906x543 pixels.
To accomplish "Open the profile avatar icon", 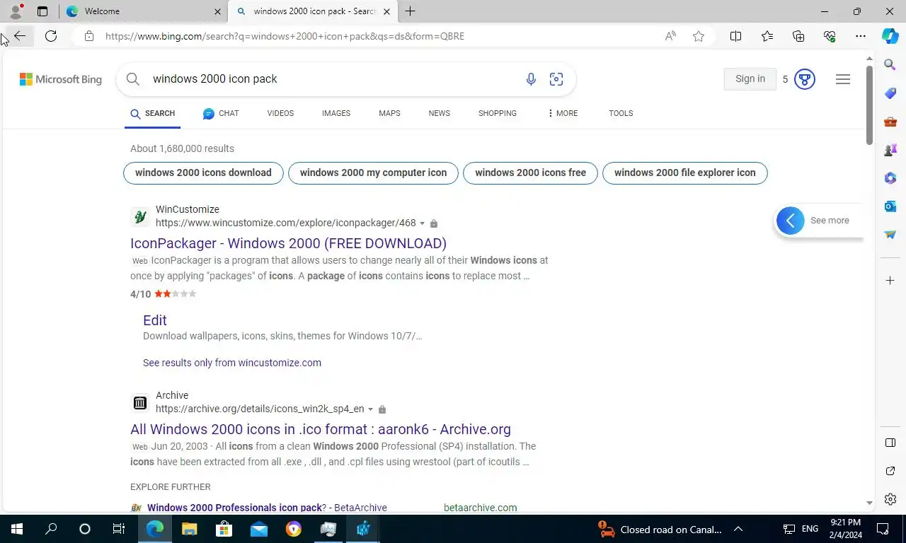I will tap(16, 11).
